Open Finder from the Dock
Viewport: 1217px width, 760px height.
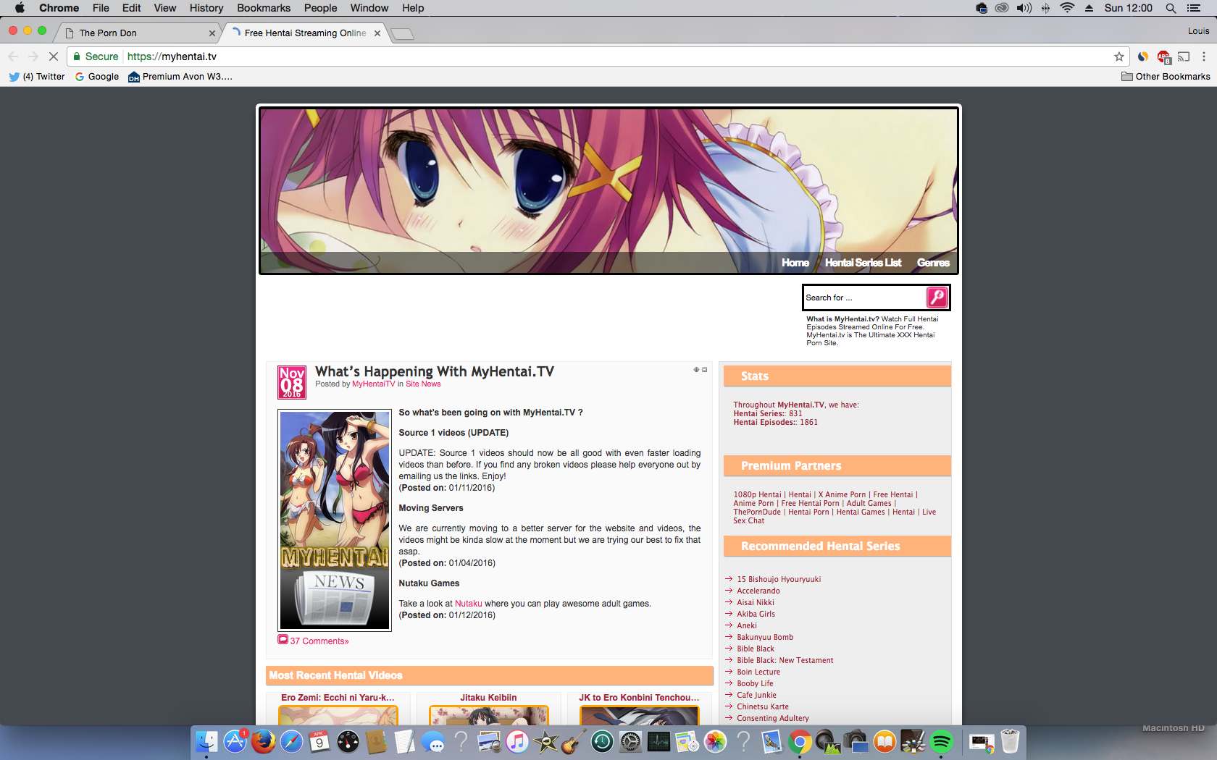[206, 741]
